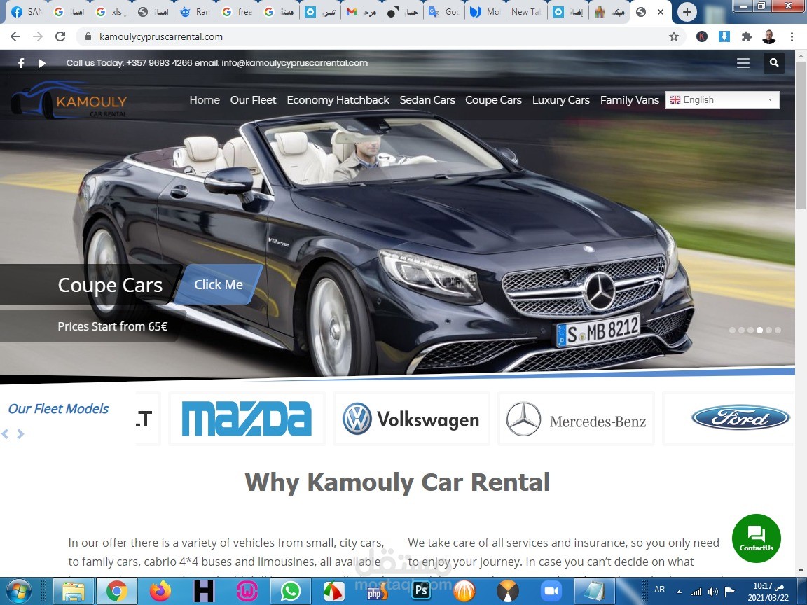The height and width of the screenshot is (605, 807).
Task: Open the website's hamburger menu icon
Action: tap(743, 63)
